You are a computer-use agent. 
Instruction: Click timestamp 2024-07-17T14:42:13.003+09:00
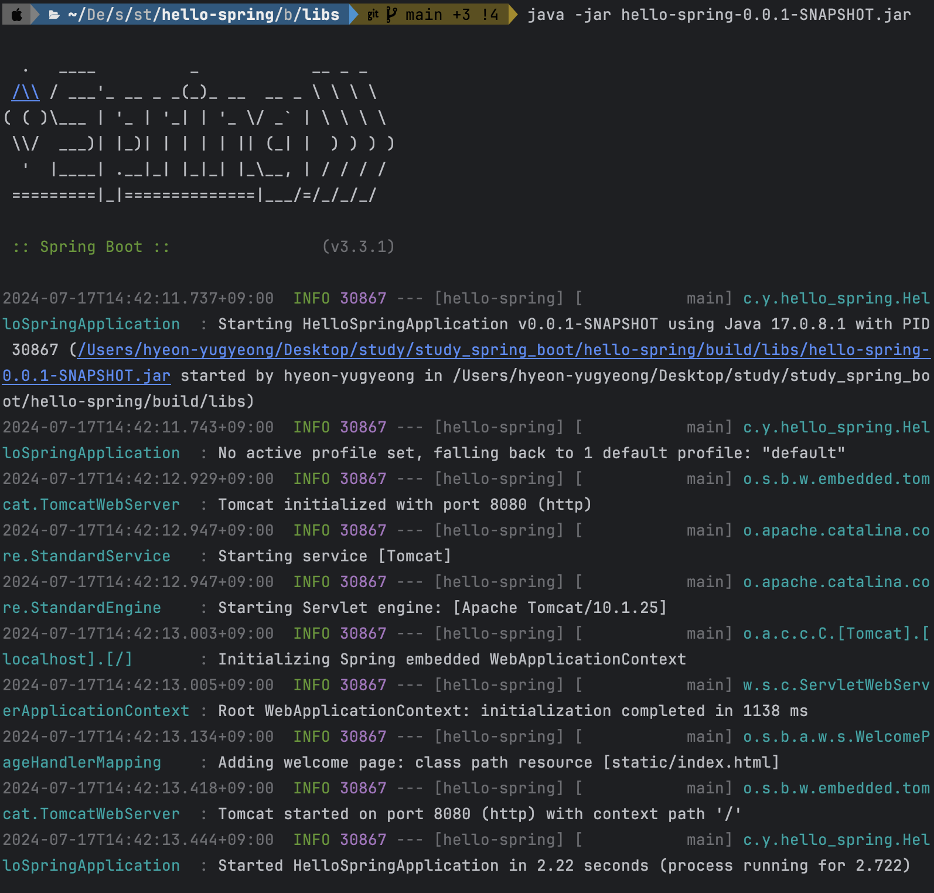pos(138,633)
